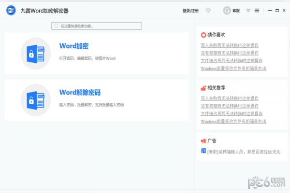Click the 九雷Word app logo icon

pos(11,10)
